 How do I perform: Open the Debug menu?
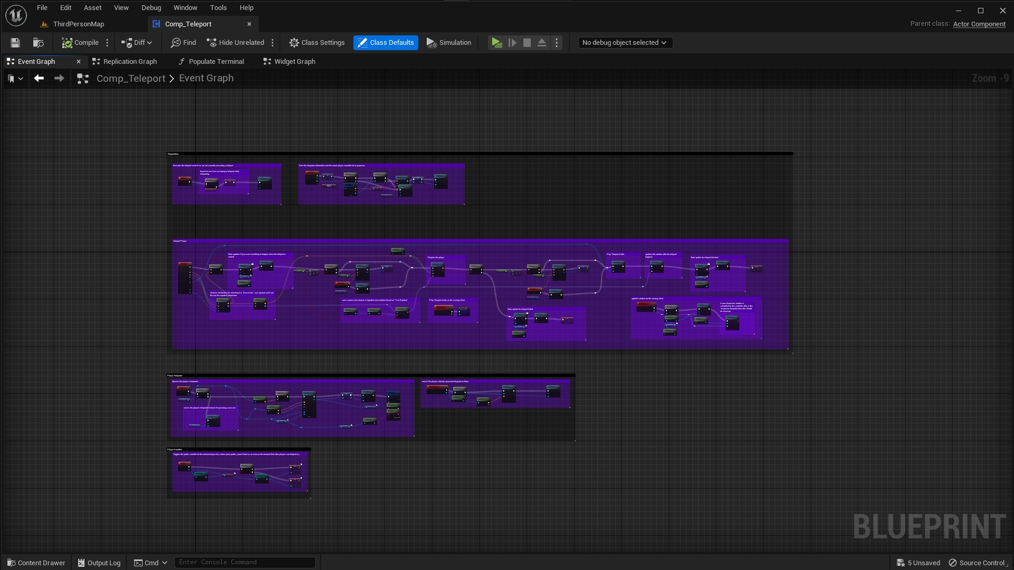tap(151, 7)
